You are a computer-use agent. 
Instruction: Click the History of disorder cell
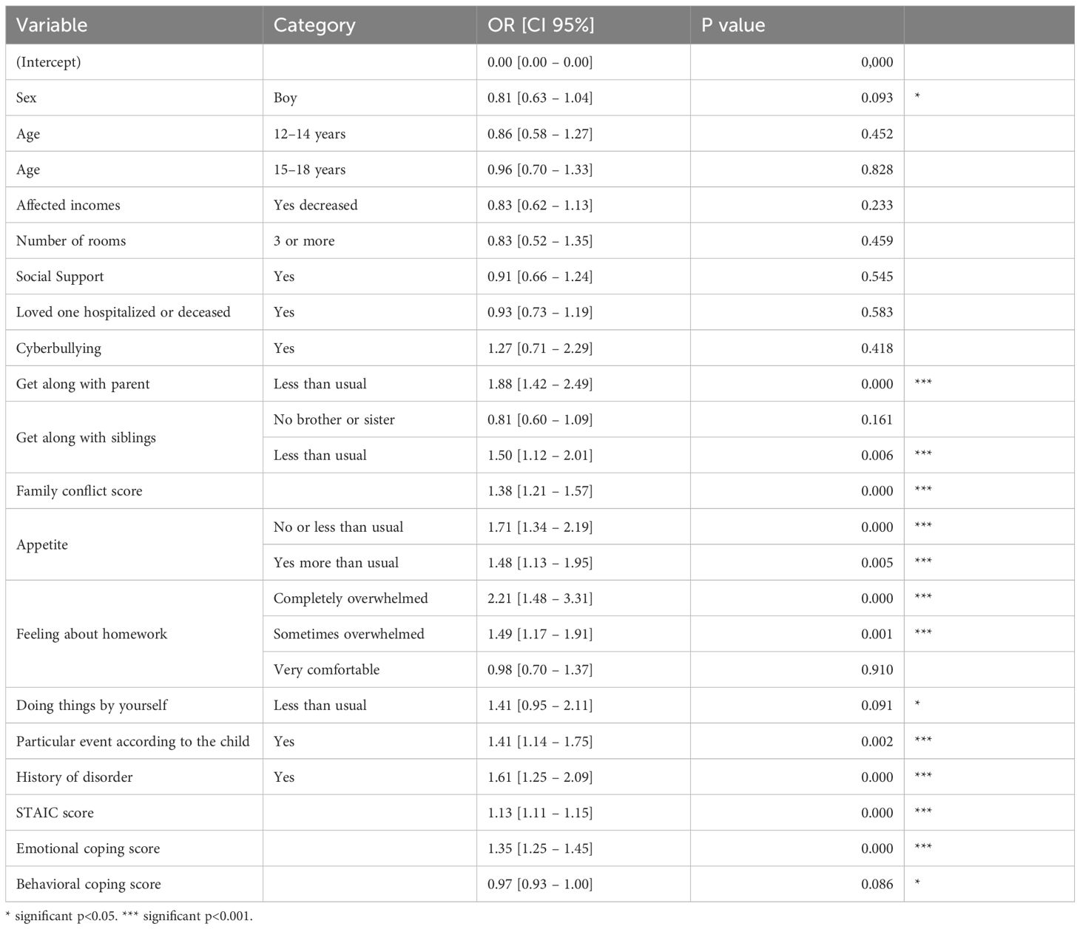[75, 777]
